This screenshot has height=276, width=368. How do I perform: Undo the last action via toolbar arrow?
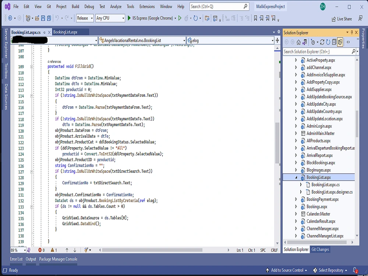(57, 18)
